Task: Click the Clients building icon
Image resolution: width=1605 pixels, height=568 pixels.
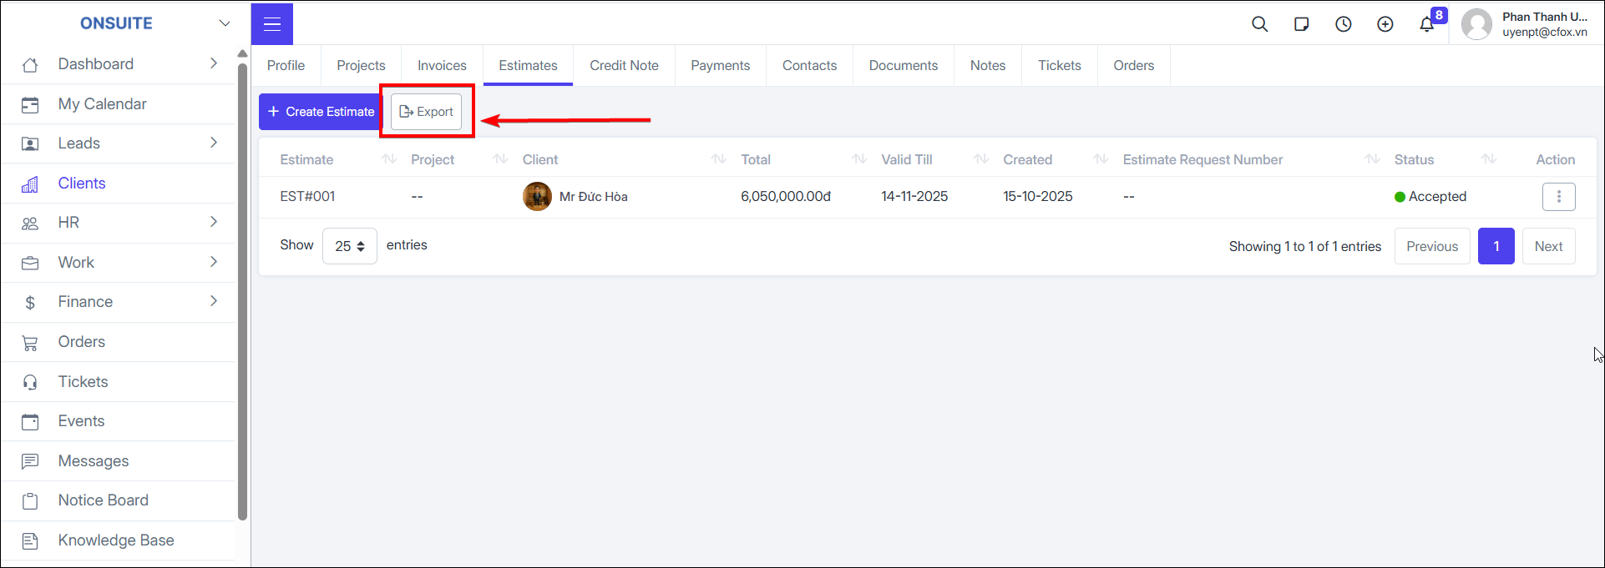Action: click(x=30, y=183)
